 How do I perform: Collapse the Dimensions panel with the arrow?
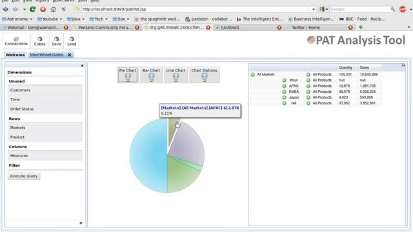tap(82, 66)
